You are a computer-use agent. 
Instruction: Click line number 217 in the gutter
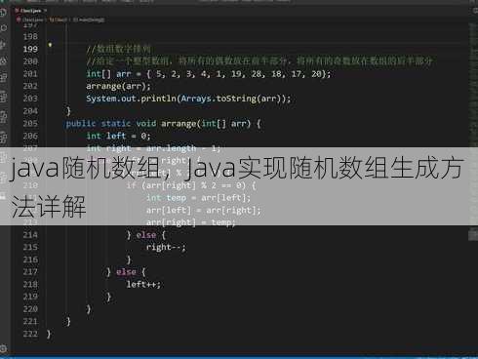point(30,272)
